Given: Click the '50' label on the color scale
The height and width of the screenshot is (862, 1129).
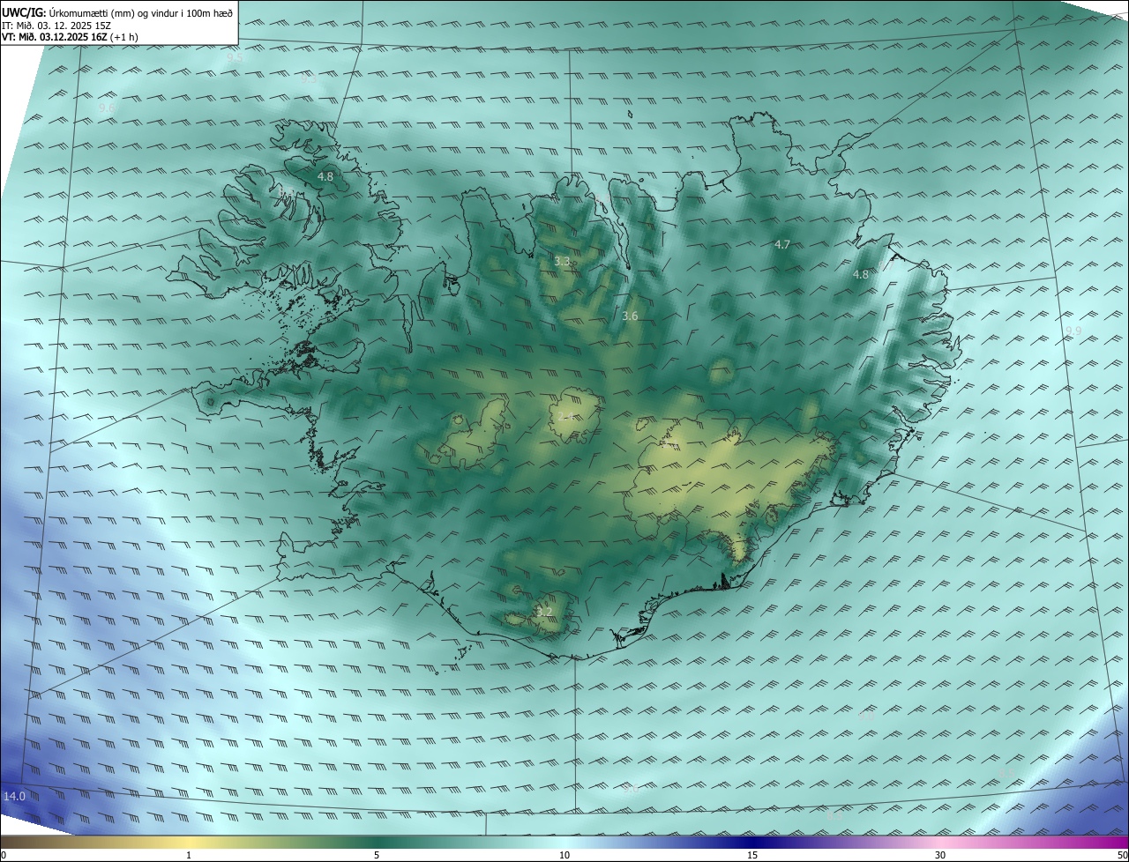Looking at the screenshot, I should click(1122, 855).
